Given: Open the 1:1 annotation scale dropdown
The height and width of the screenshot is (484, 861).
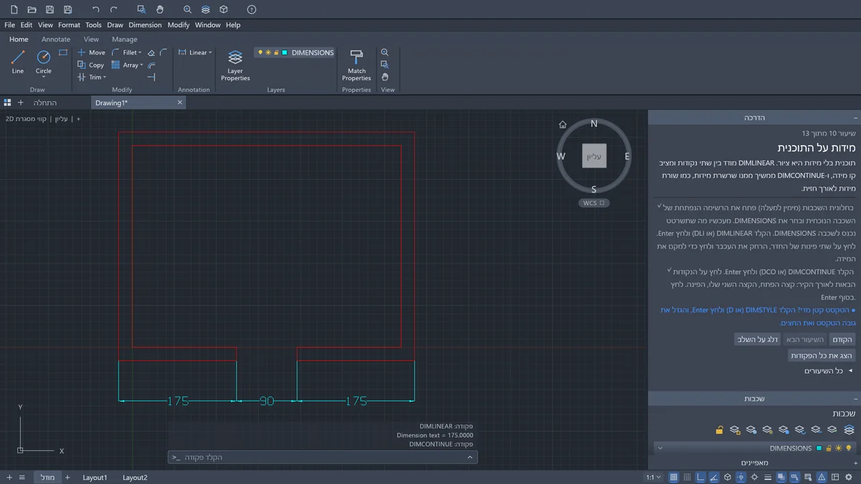Looking at the screenshot, I should [654, 477].
